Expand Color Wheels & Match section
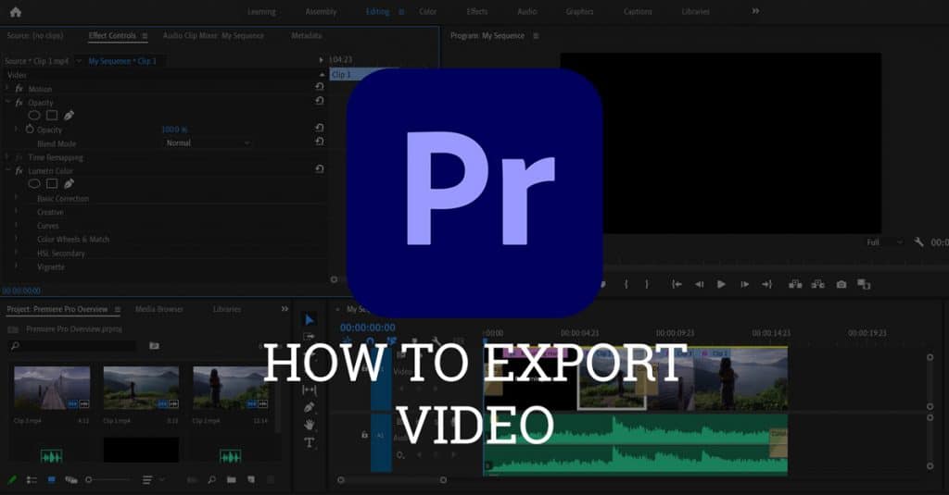Screen dimensions: 949x495 tap(17, 240)
